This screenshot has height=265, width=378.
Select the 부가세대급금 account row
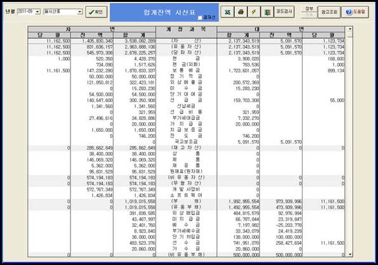pos(186,118)
